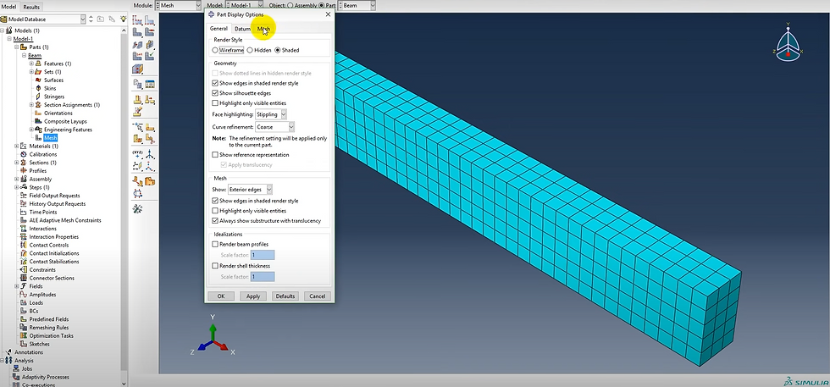Select Hidden render style
830x387 pixels.
click(x=250, y=50)
